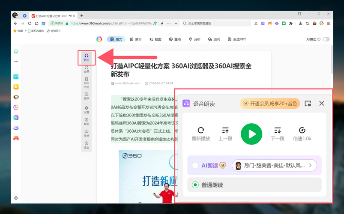Select the 追问 tab
This screenshot has width=344, height=214.
pos(214,39)
